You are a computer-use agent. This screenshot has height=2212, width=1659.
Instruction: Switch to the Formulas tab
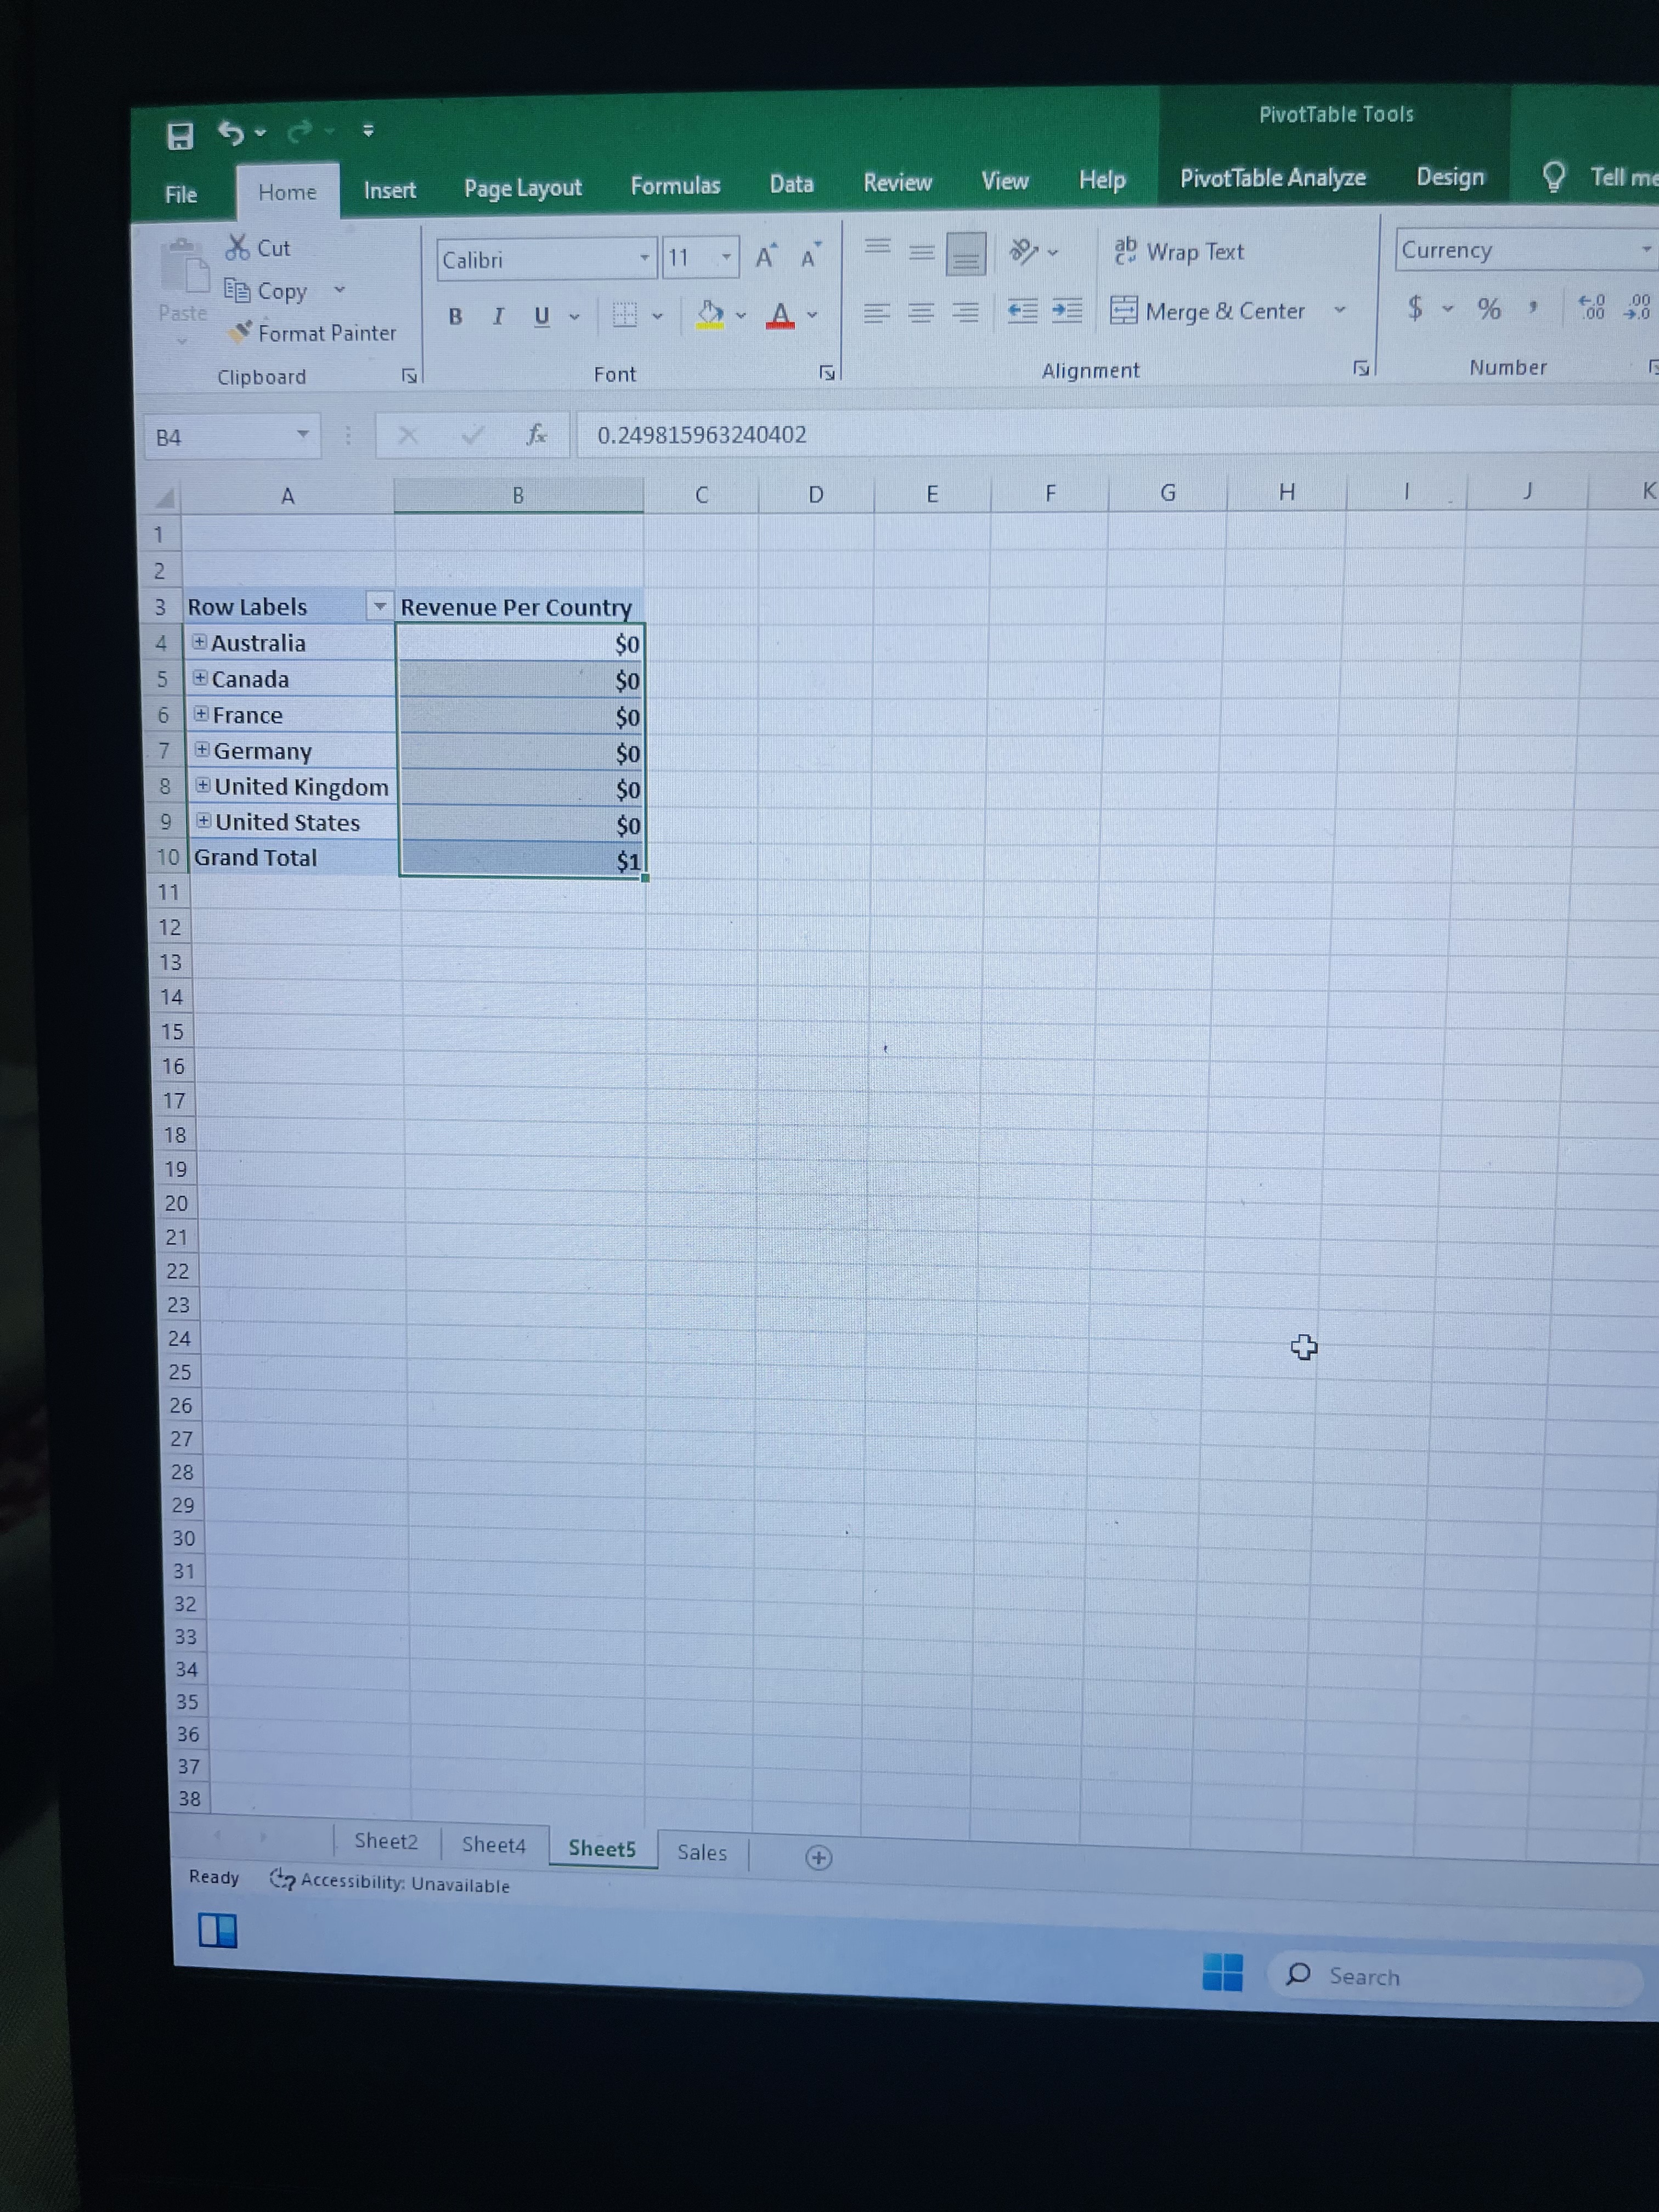[x=675, y=186]
